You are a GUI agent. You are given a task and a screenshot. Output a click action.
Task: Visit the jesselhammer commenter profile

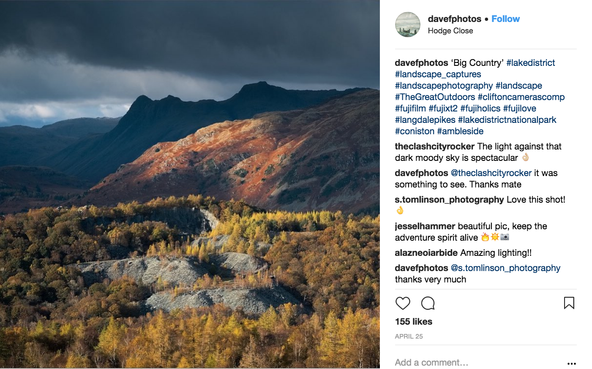[425, 226]
